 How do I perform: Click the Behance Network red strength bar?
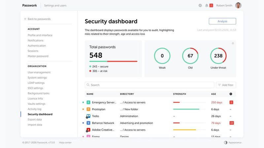[177, 123]
